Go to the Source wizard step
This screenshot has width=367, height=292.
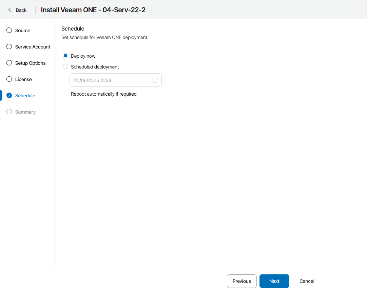click(23, 31)
